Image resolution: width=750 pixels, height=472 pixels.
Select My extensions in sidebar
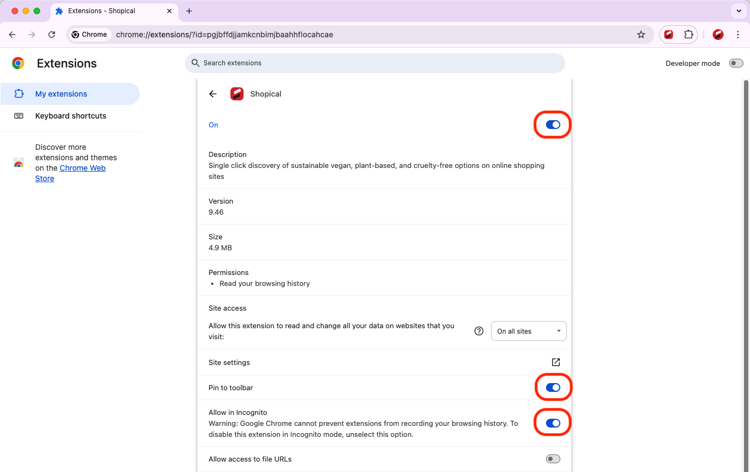point(70,94)
